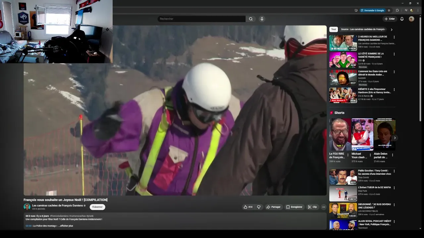
Task: Click the Enregistrer button
Action: [294, 207]
